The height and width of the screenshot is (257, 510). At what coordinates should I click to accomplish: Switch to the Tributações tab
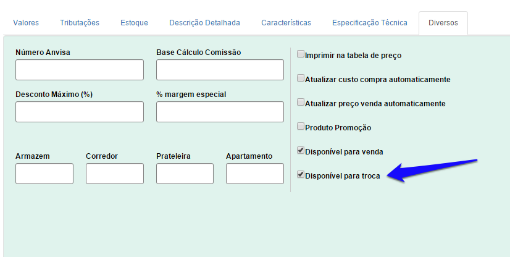click(80, 23)
